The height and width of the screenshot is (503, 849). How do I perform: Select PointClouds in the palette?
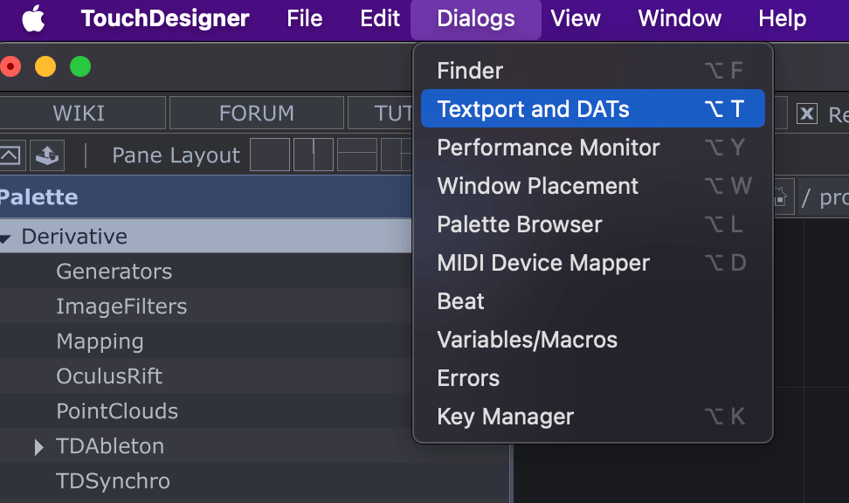[118, 411]
